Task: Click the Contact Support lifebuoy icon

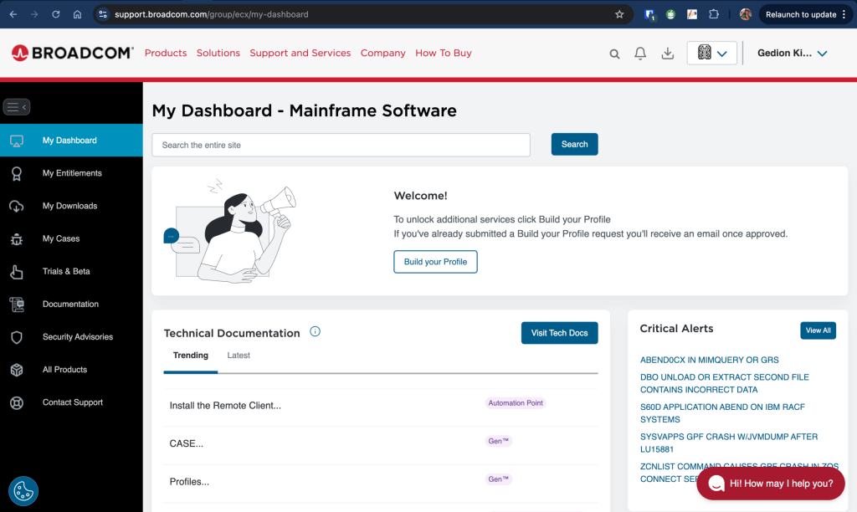Action: click(x=17, y=402)
